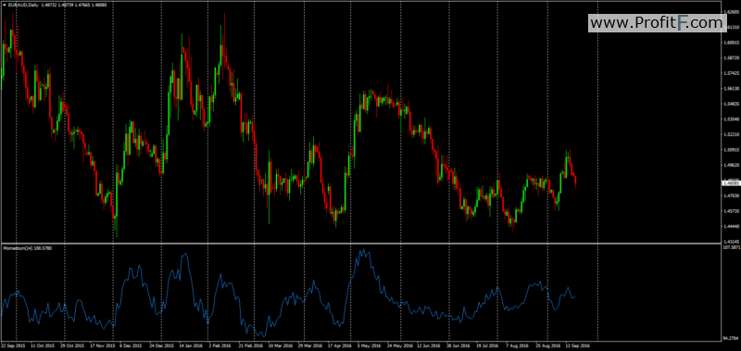Viewport: 741px width, 351px height.
Task: Click the 1.45735 price scale label
Action: (732, 211)
